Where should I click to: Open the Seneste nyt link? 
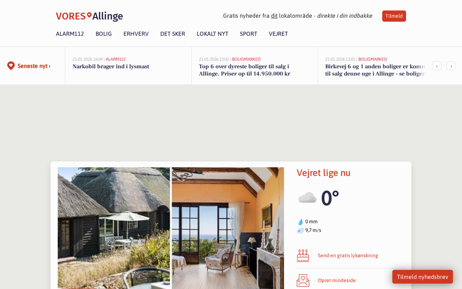pyautogui.click(x=34, y=66)
